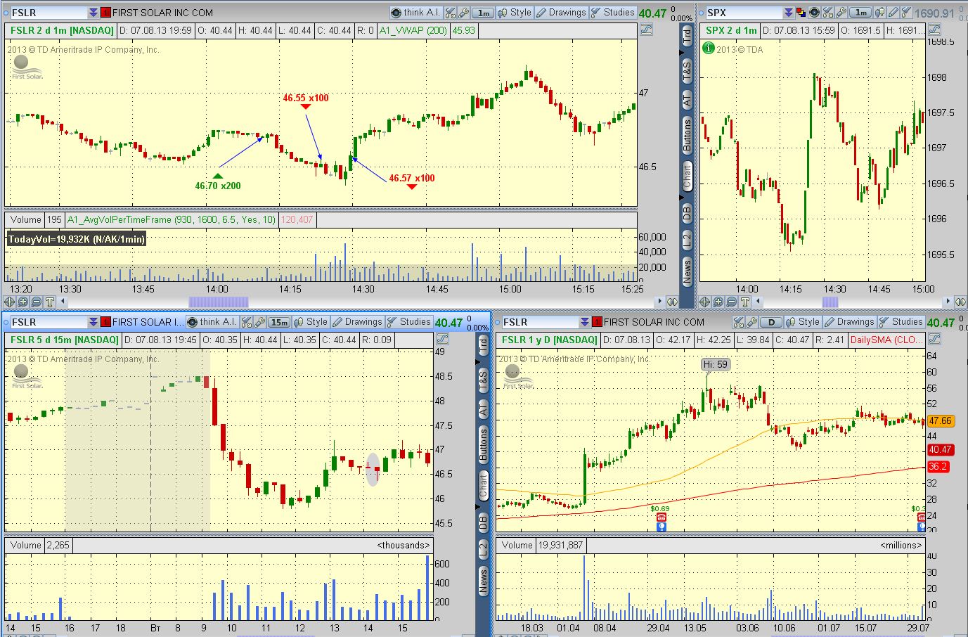Click TodayVol=19,932K label in volume pane
968x637 pixels.
(x=76, y=239)
